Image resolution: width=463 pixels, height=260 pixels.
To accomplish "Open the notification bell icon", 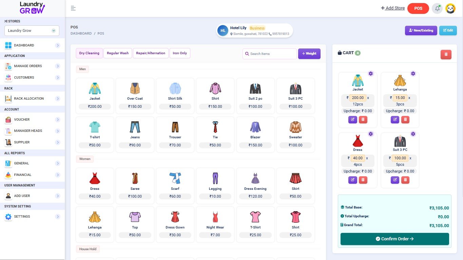I will 437,8.
